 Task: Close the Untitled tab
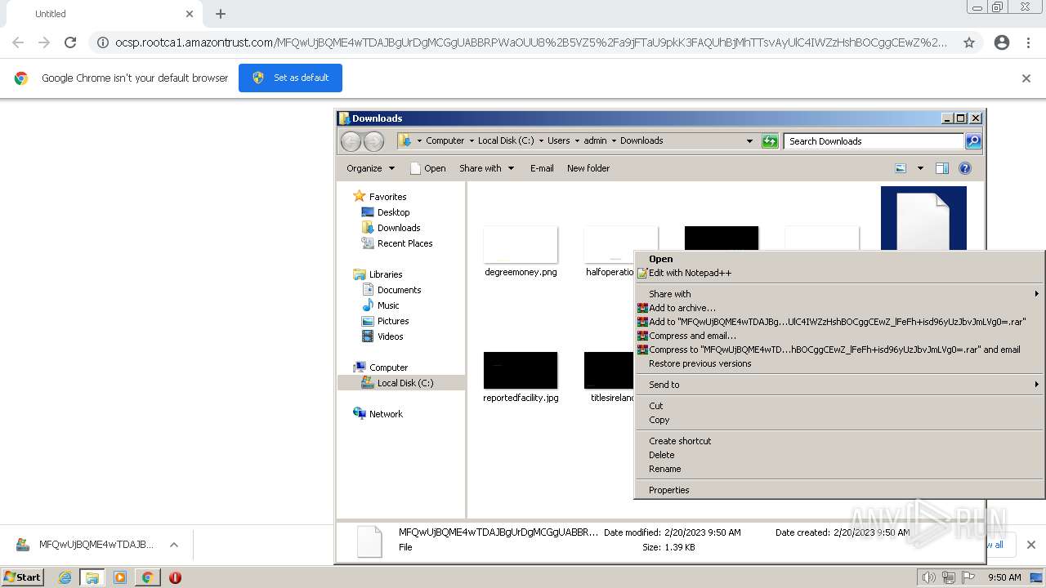(x=190, y=14)
